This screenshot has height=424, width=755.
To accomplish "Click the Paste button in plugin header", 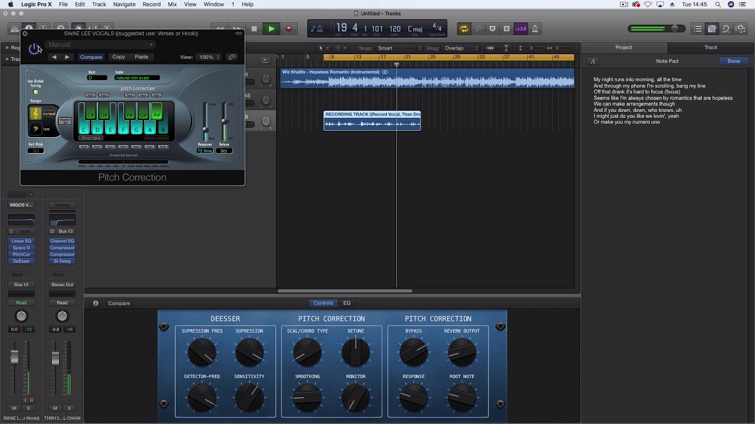I will [142, 57].
